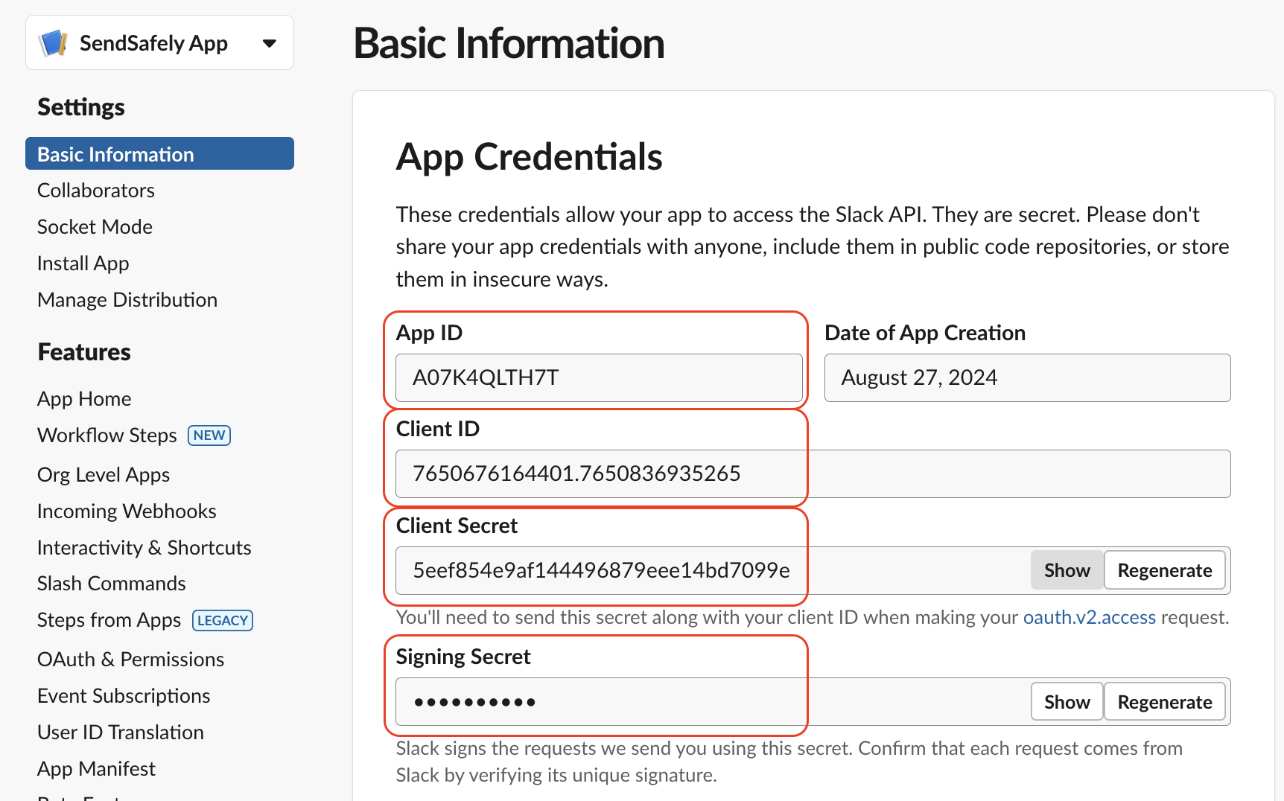Screen dimensions: 1284x801
Task: Navigate to App Home feature
Action: click(x=84, y=399)
